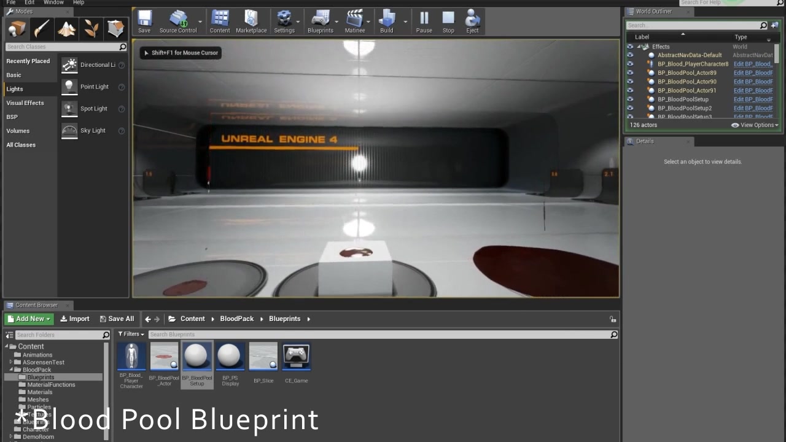
Task: Click the Import button
Action: click(x=75, y=319)
